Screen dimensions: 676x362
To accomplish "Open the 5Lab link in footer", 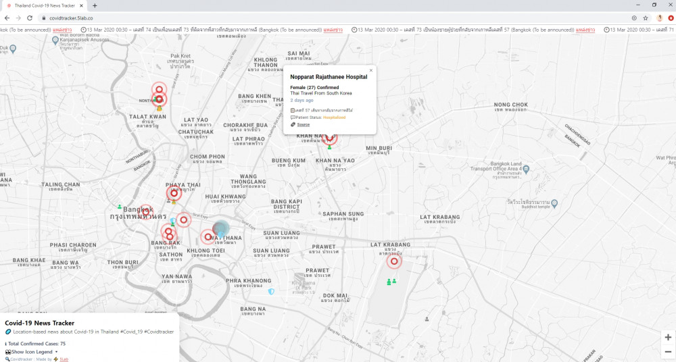I will 64,359.
